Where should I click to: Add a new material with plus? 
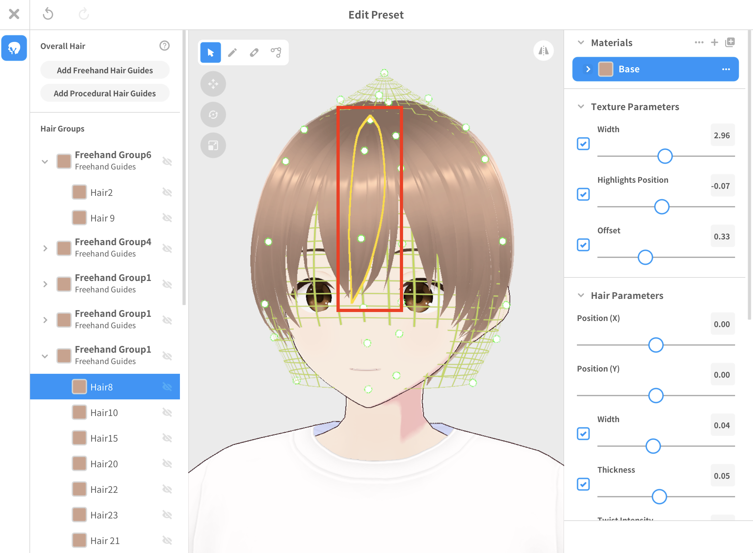coord(715,42)
